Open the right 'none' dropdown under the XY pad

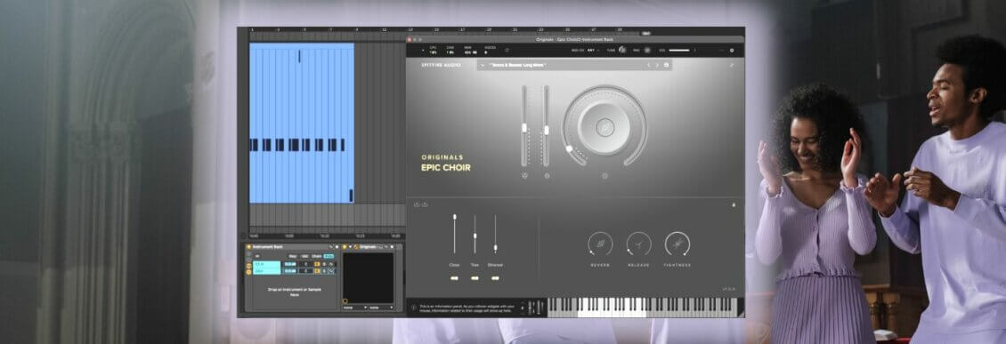[x=381, y=308]
